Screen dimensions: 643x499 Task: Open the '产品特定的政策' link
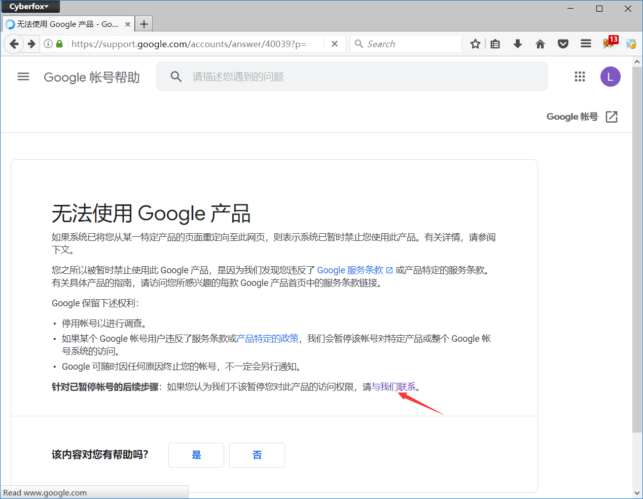(268, 339)
